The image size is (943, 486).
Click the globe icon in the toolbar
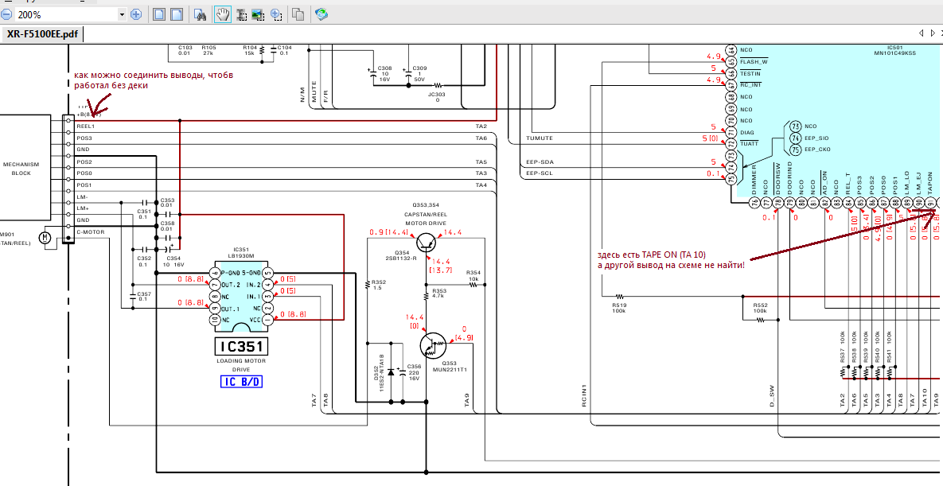tap(321, 14)
